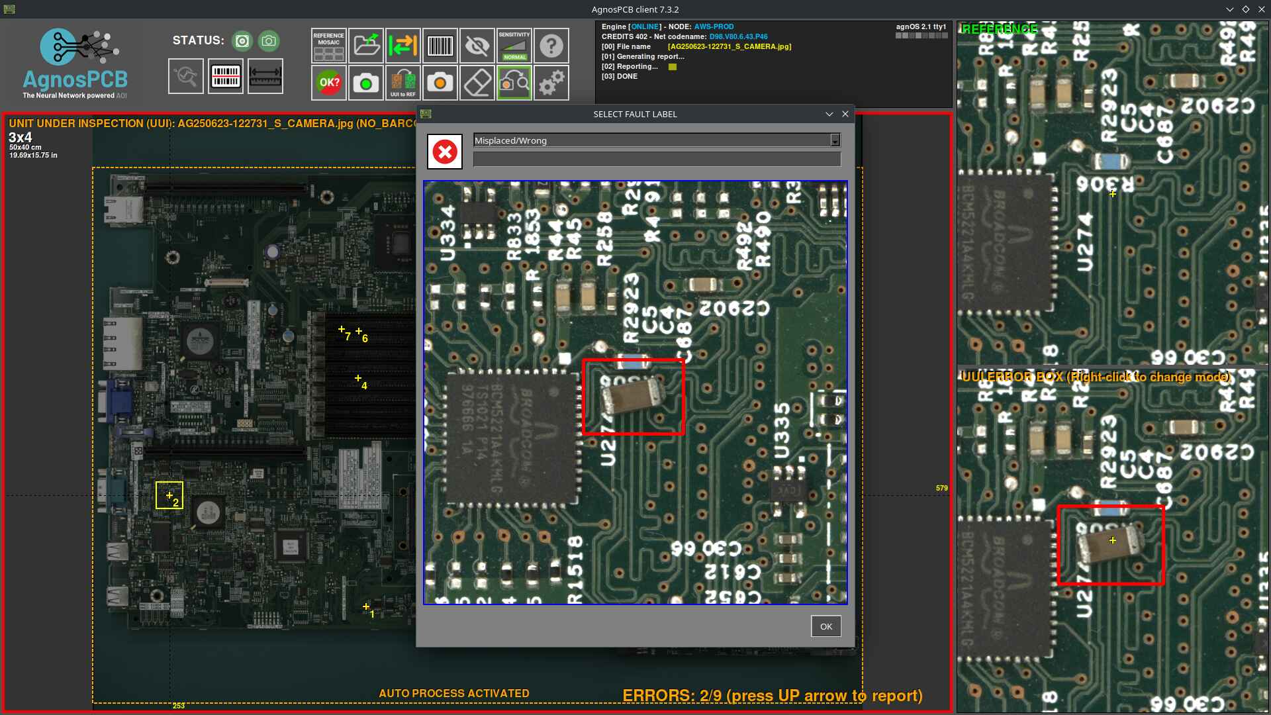1271x715 pixels.
Task: Open the Reference Mosaic view
Action: [328, 46]
